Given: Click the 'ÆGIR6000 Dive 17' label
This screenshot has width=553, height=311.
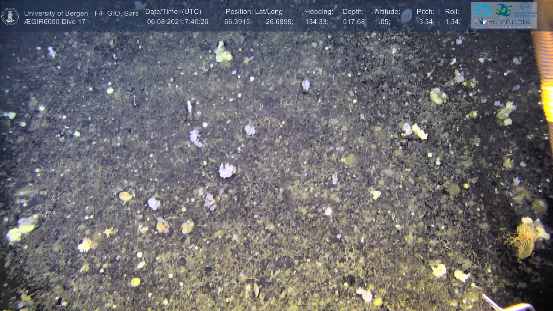Looking at the screenshot, I should 55,22.
